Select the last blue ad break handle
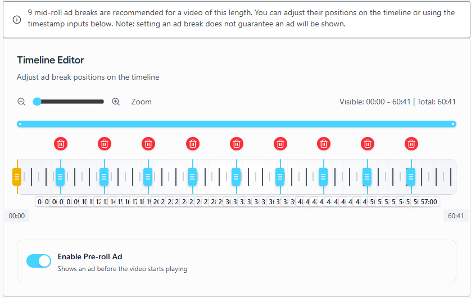Image resolution: width=471 pixels, height=298 pixels. (411, 177)
